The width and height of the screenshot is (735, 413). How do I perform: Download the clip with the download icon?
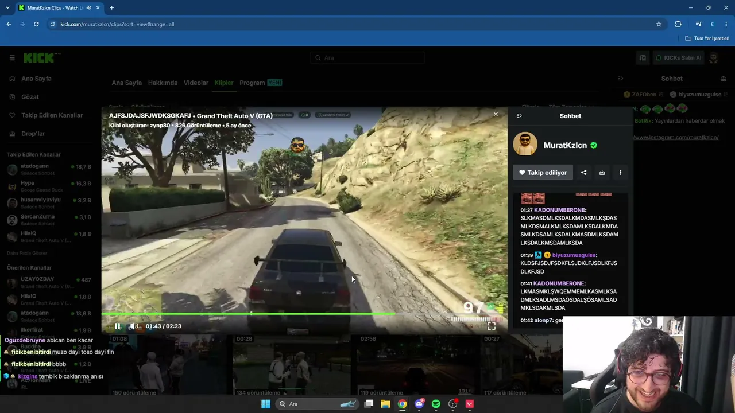(x=602, y=173)
